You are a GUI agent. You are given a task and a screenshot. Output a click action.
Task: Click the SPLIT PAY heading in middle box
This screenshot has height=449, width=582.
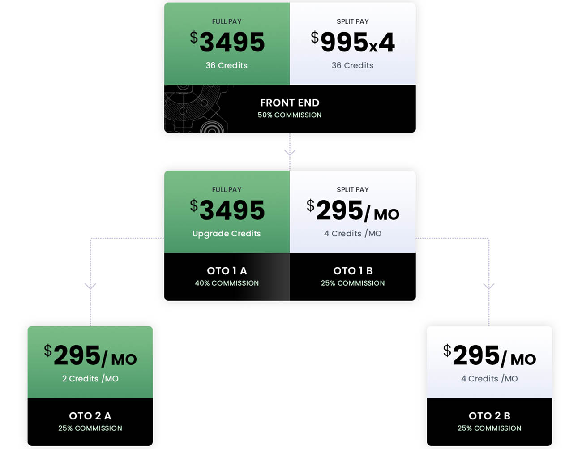click(x=353, y=190)
